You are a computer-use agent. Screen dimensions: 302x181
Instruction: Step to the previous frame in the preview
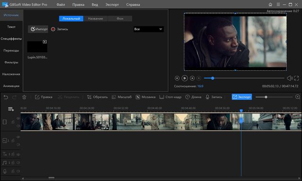point(177,78)
